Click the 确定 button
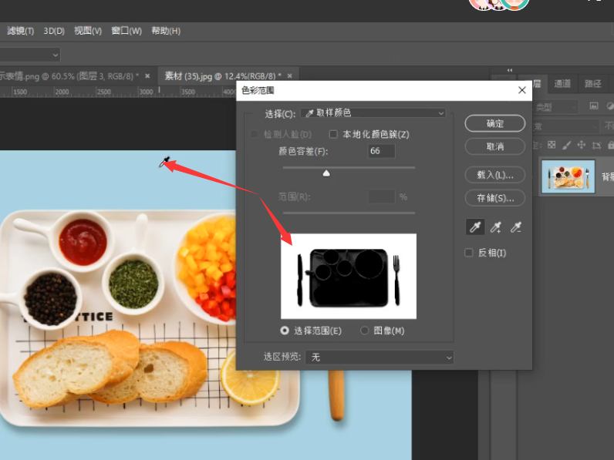 [495, 123]
